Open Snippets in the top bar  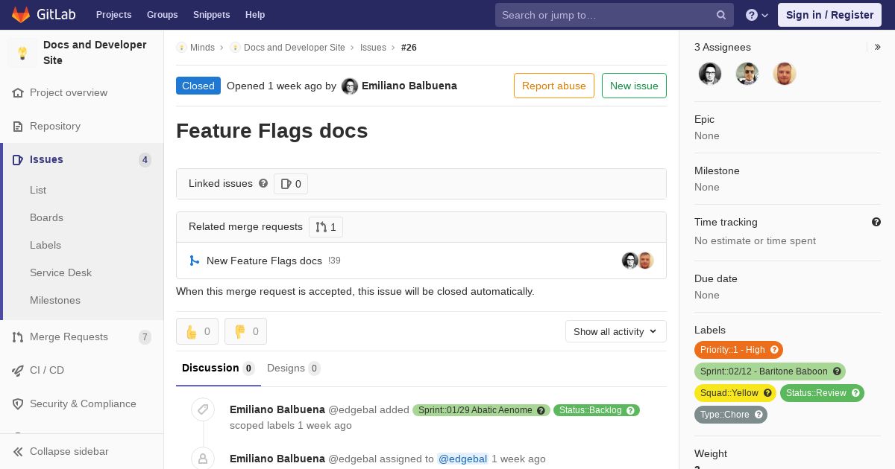pyautogui.click(x=212, y=15)
